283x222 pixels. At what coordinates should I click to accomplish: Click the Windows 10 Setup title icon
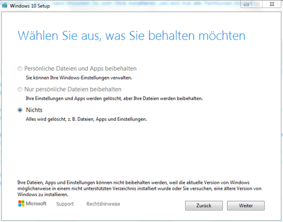[5, 6]
